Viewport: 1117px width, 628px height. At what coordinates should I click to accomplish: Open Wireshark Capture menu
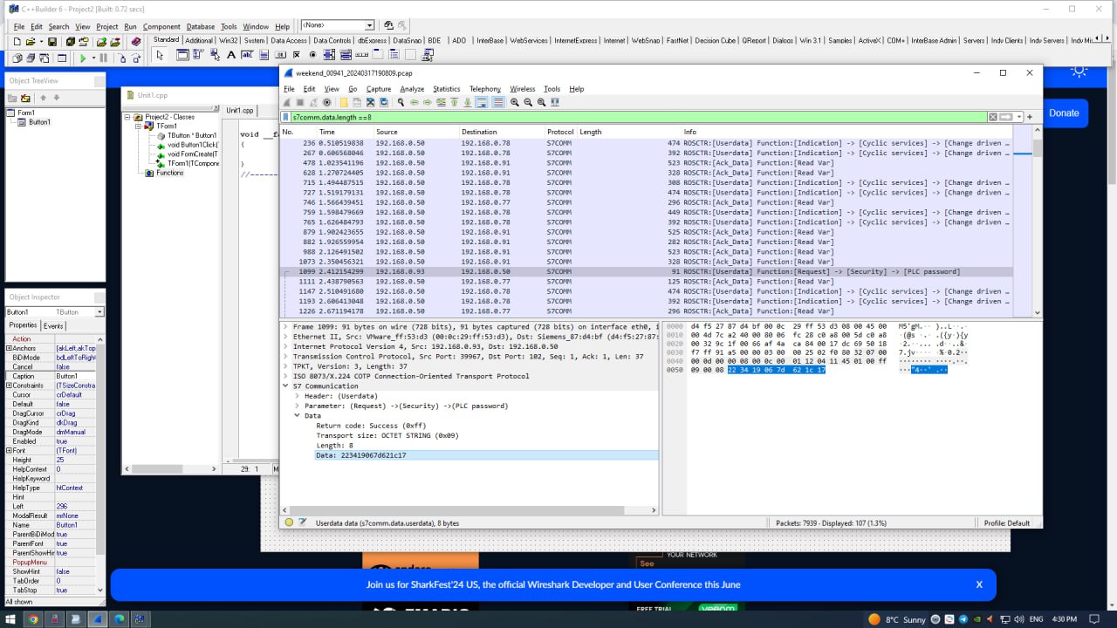tap(379, 89)
